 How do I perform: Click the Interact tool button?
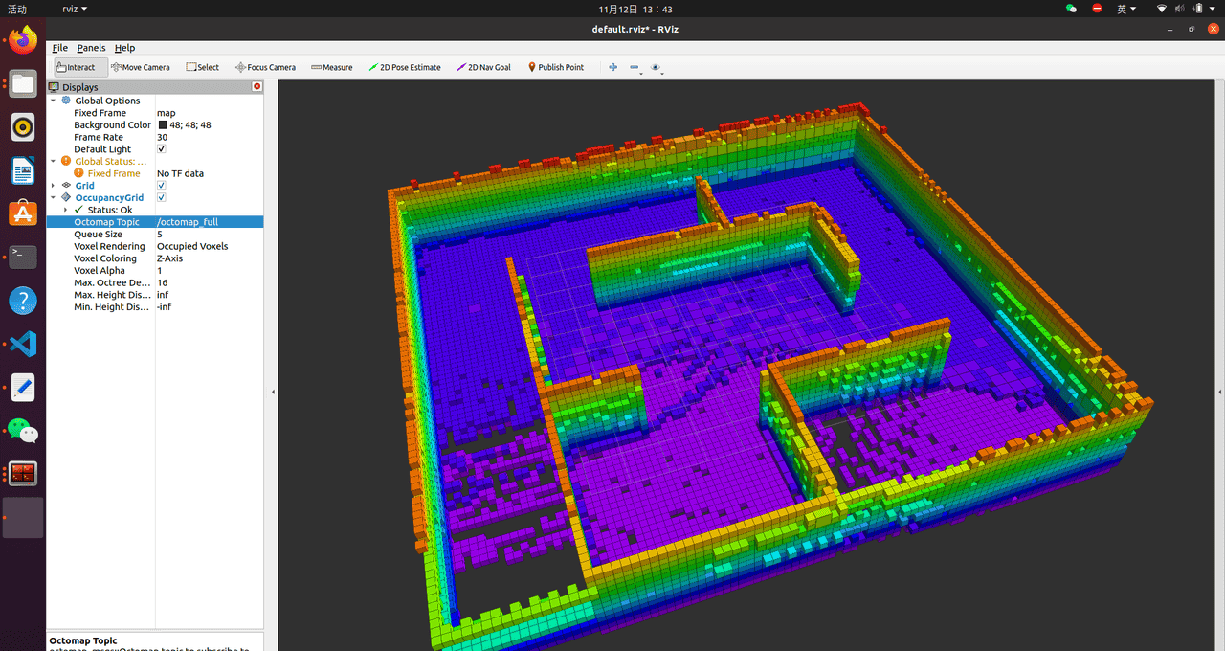click(x=75, y=67)
